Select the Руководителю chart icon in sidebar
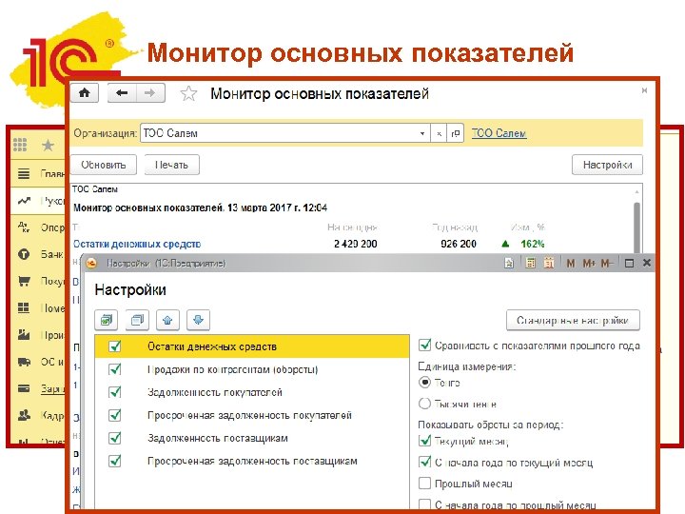This screenshot has width=685, height=514. pyautogui.click(x=24, y=201)
